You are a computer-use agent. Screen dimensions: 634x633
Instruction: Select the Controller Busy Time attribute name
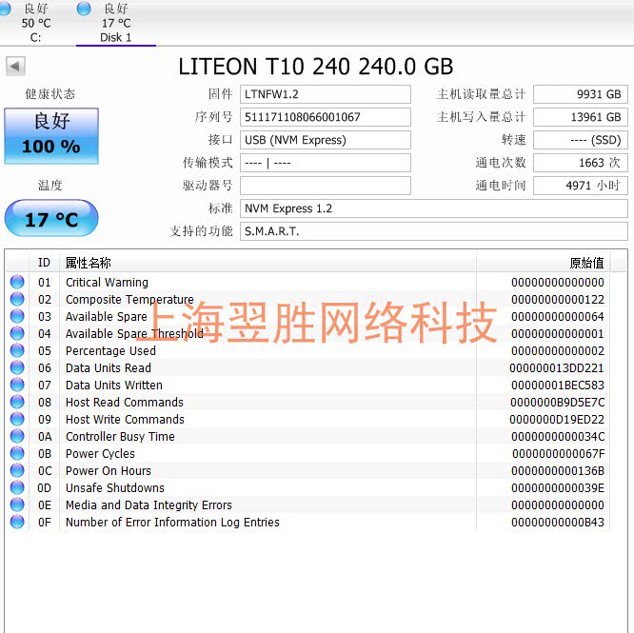(120, 437)
